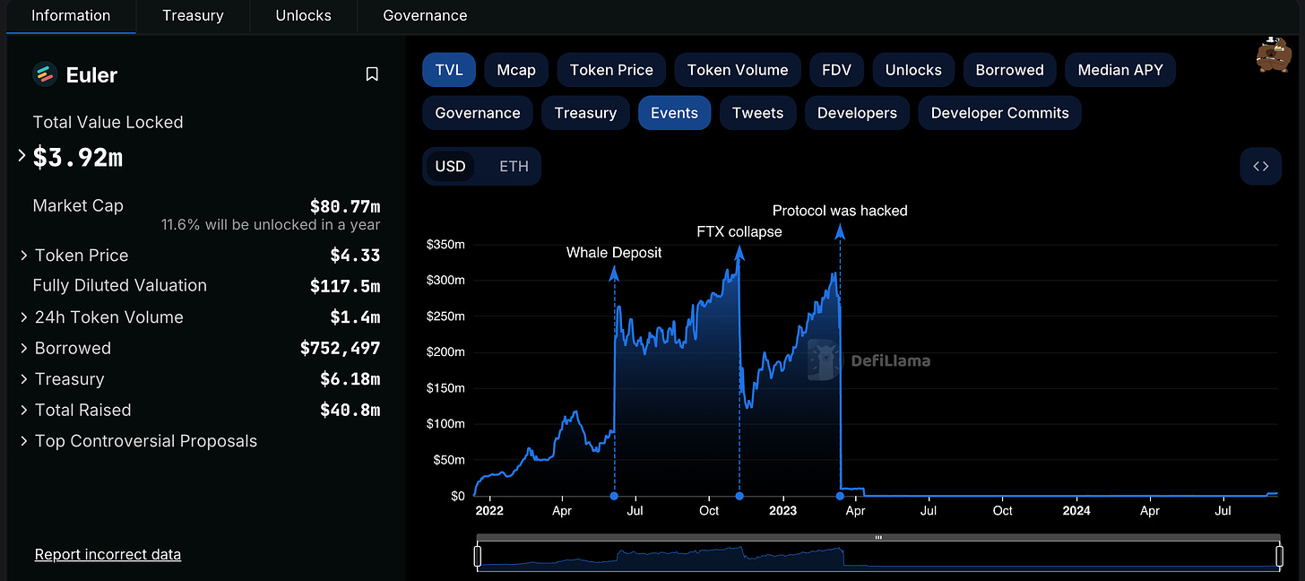Switch to the top Unlocks tab
1305x581 pixels.
[x=303, y=15]
